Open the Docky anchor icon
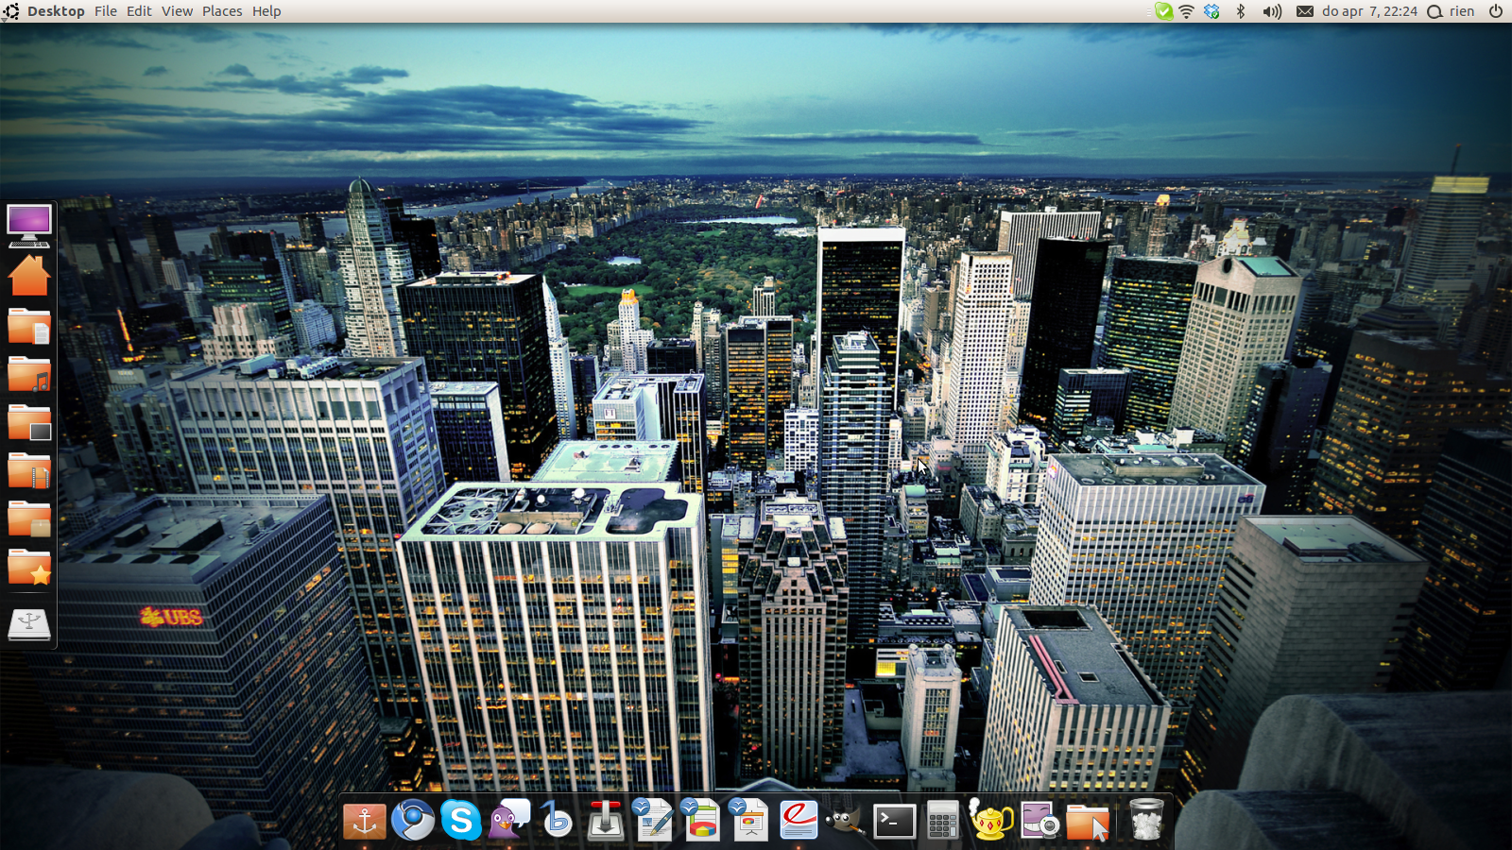Viewport: 1512px width, 850px height. (x=365, y=821)
